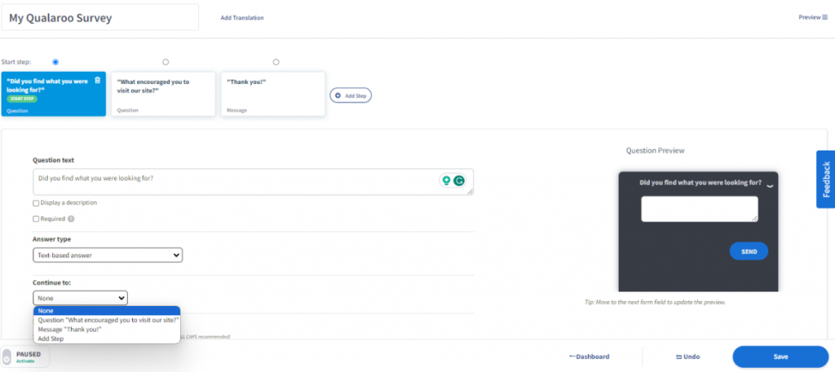This screenshot has height=372, width=835.
Task: Open the "Thank you!" message step card
Action: pyautogui.click(x=272, y=94)
